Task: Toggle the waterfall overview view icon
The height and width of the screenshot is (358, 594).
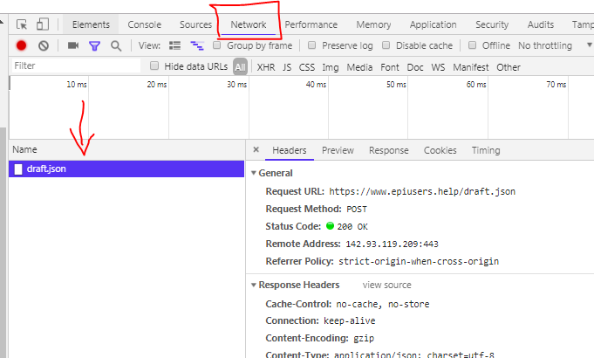Action: click(197, 45)
